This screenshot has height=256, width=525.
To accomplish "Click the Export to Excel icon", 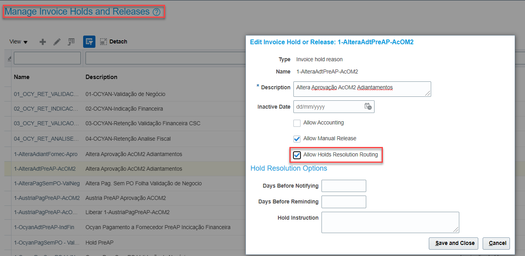I will [71, 42].
